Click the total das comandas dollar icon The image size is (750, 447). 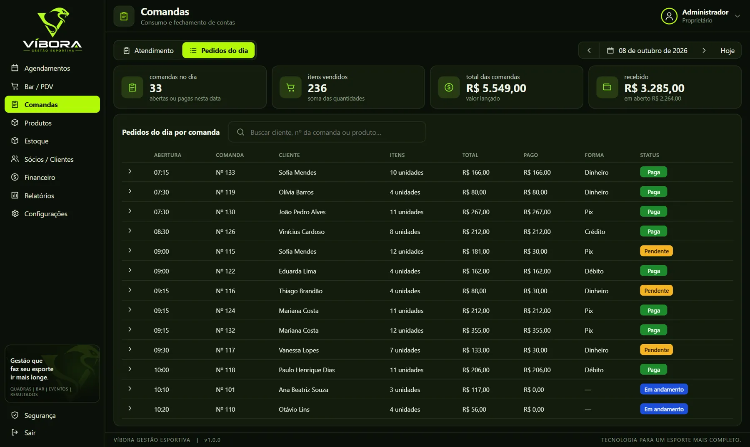(x=449, y=87)
